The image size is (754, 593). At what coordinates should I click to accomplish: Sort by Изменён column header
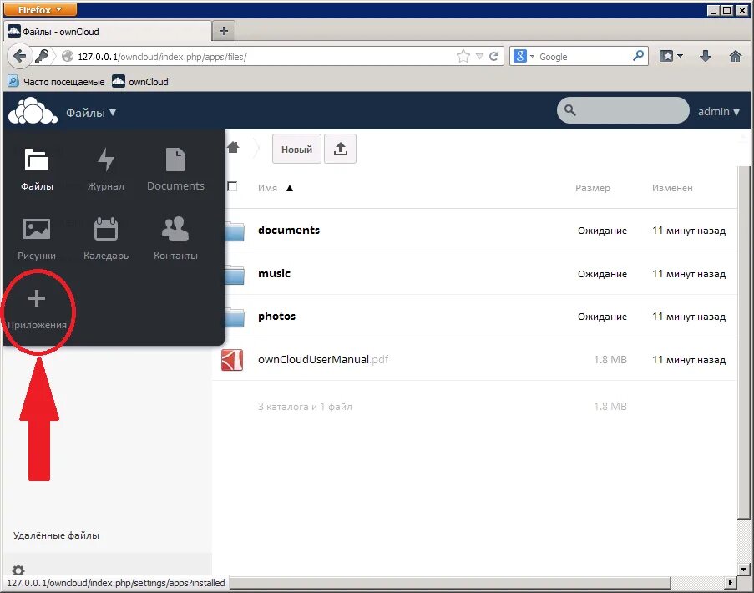tap(672, 188)
